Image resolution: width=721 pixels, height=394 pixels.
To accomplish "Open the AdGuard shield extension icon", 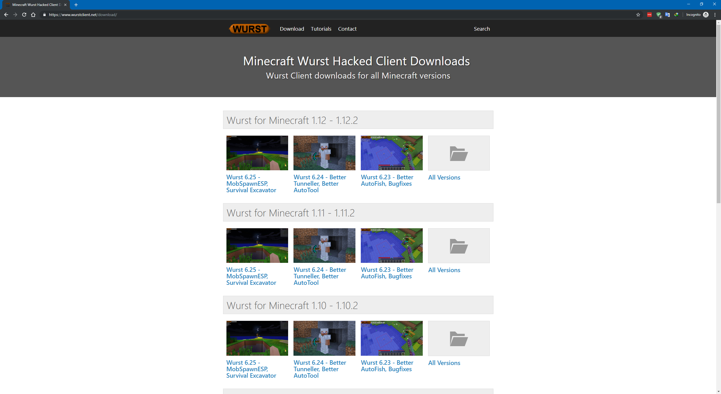I will tap(659, 15).
